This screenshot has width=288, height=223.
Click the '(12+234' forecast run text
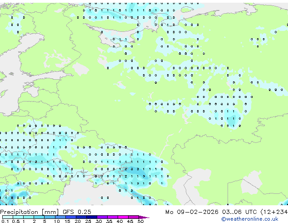274,212
